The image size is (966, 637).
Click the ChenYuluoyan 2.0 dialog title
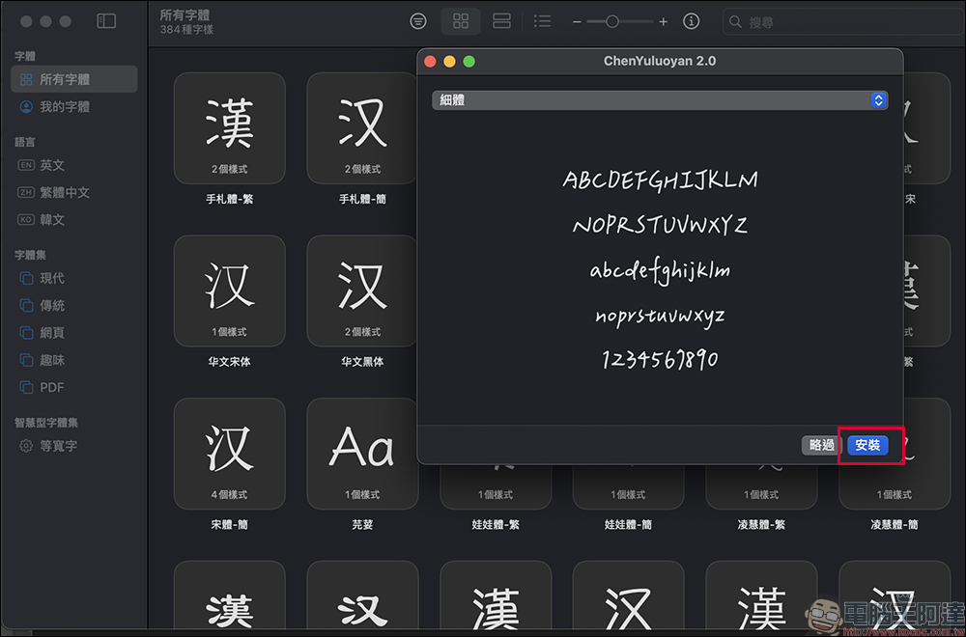point(660,61)
